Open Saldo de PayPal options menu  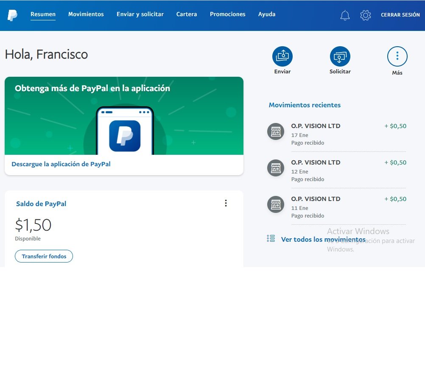pyautogui.click(x=226, y=203)
